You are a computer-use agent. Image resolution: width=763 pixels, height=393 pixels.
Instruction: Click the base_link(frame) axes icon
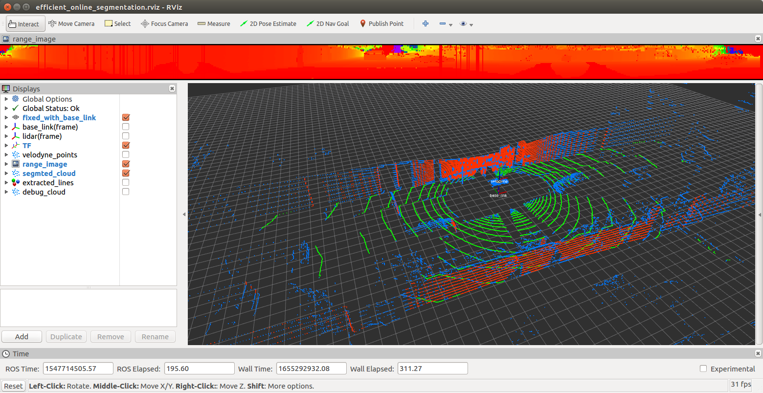(x=16, y=127)
